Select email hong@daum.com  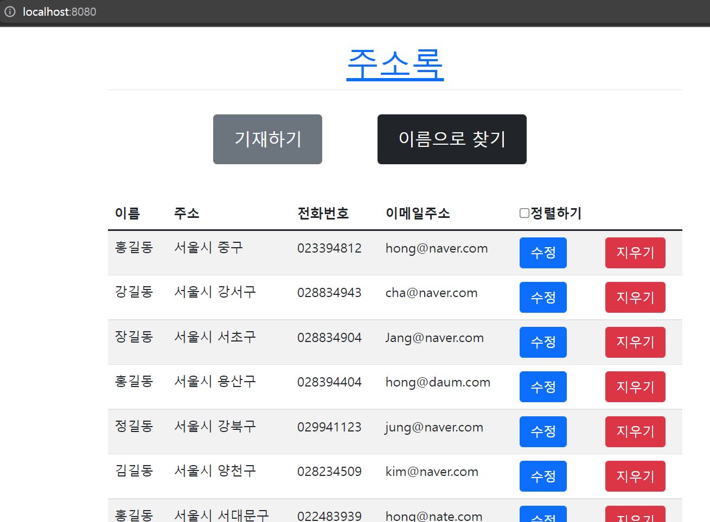[438, 382]
